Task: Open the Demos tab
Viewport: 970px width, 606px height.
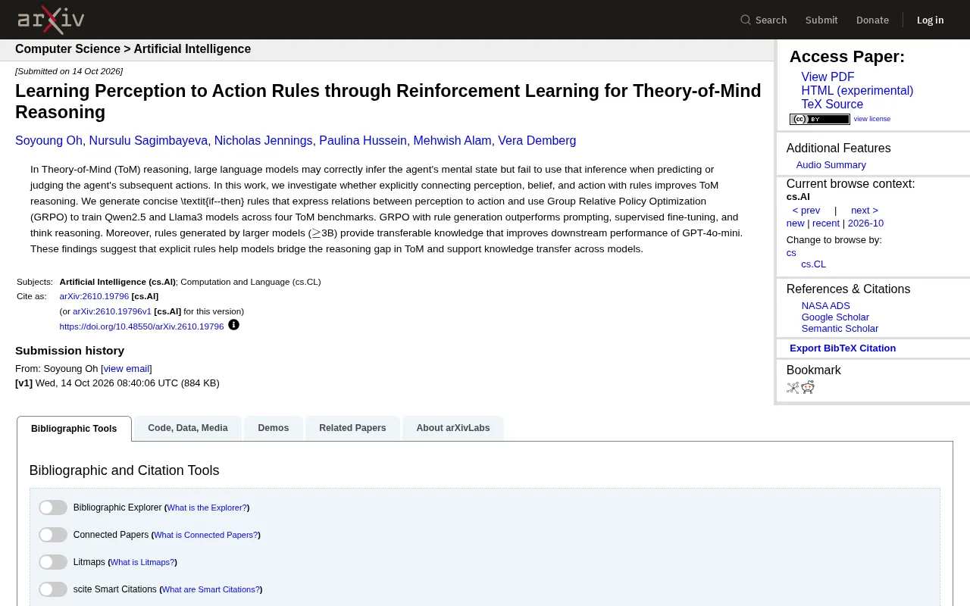Action: [x=274, y=428]
